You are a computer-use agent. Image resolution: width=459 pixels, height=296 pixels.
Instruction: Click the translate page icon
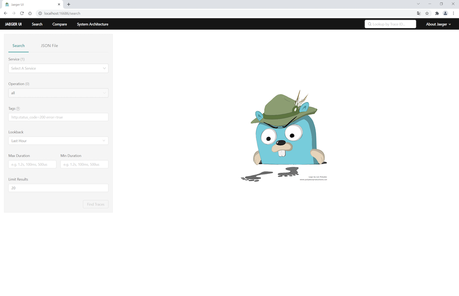419,13
